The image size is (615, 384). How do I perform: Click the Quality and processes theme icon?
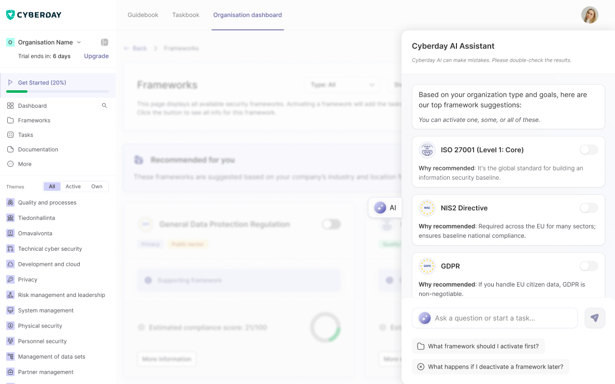10,203
